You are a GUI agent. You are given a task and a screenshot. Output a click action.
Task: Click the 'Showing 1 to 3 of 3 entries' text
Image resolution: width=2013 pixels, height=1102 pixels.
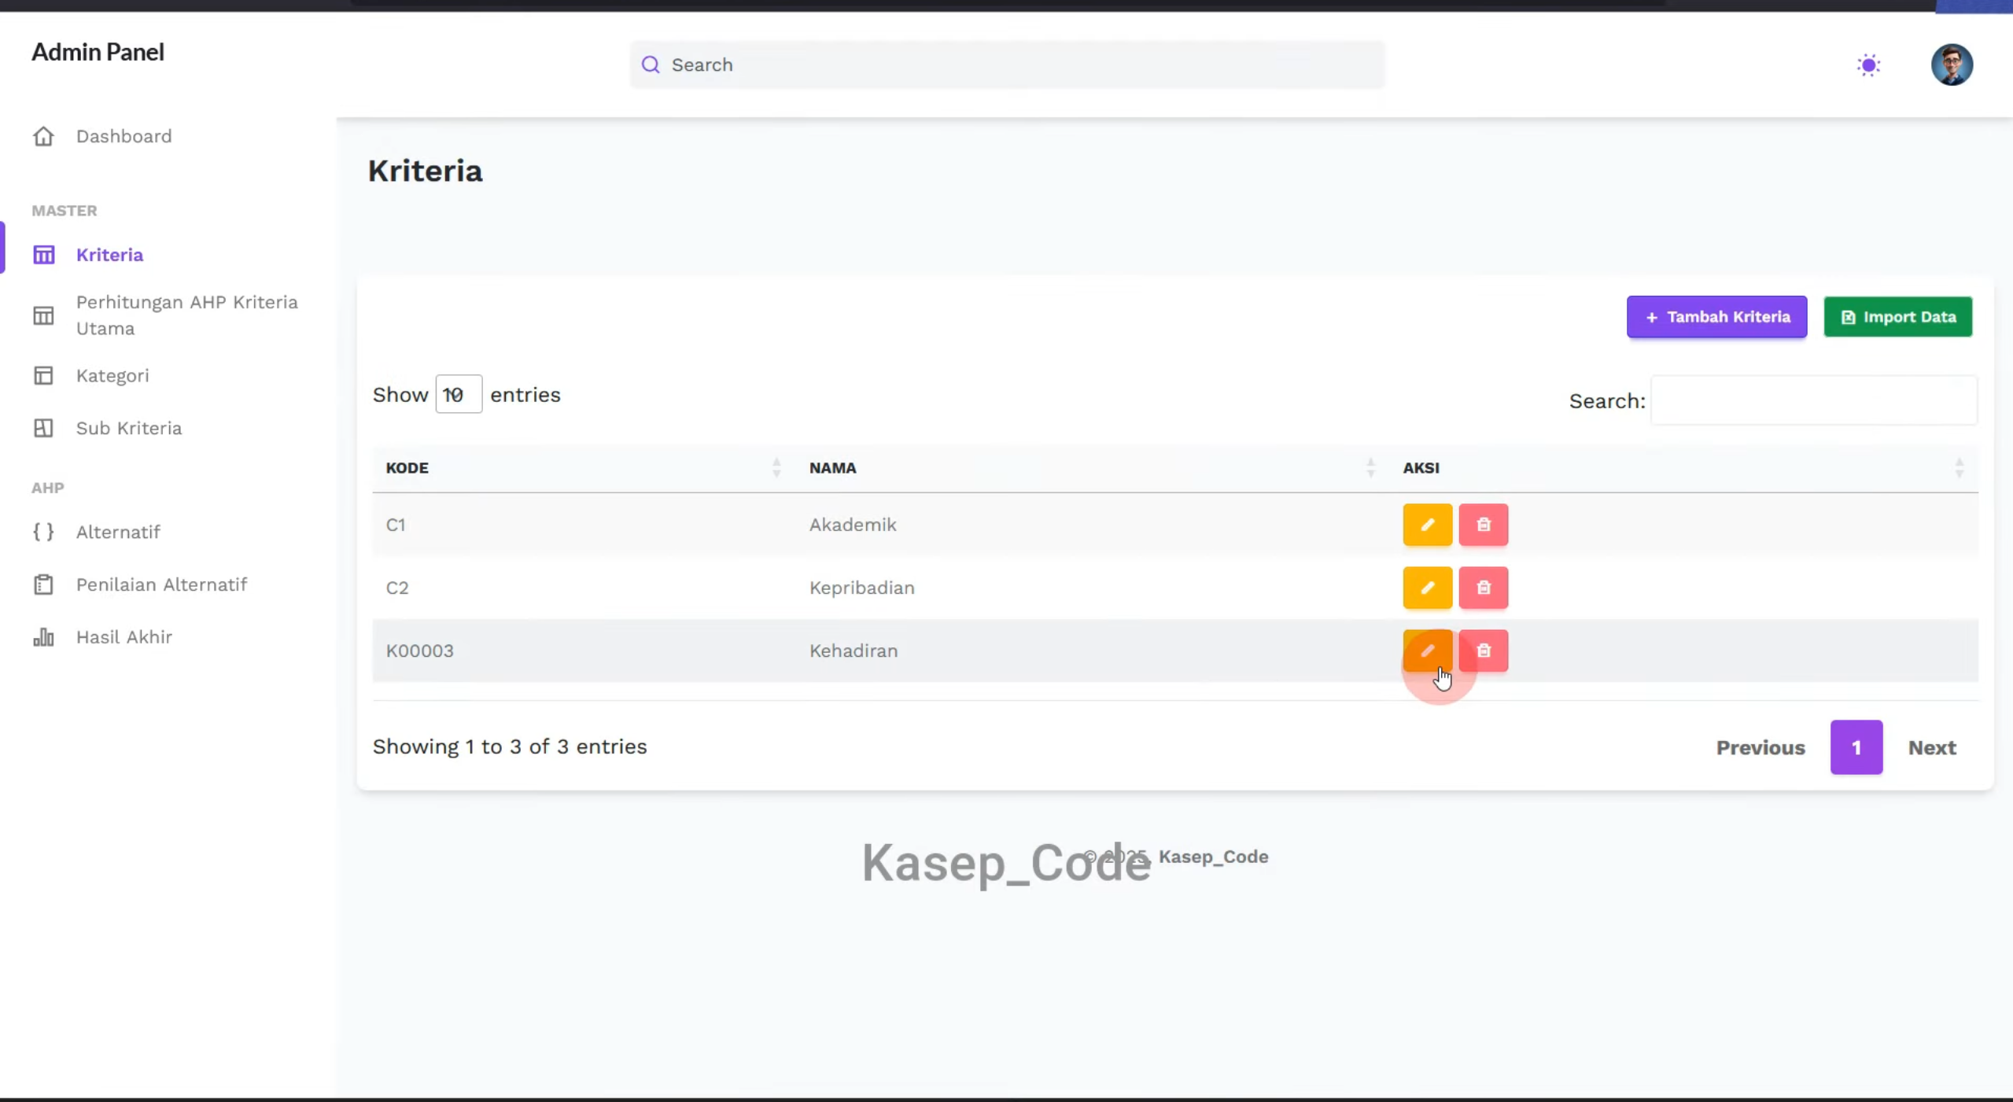click(x=509, y=746)
